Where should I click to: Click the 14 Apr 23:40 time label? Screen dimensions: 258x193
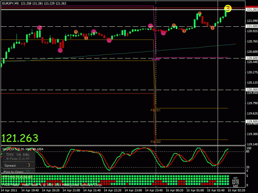point(154,191)
